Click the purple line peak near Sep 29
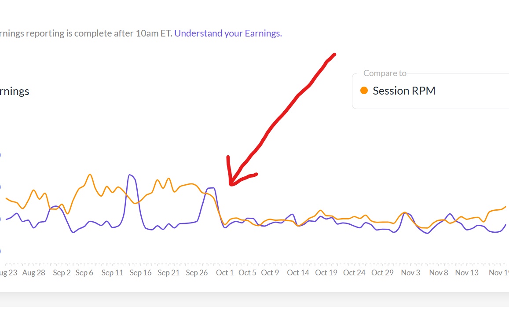Image resolution: width=509 pixels, height=329 pixels. 212,188
